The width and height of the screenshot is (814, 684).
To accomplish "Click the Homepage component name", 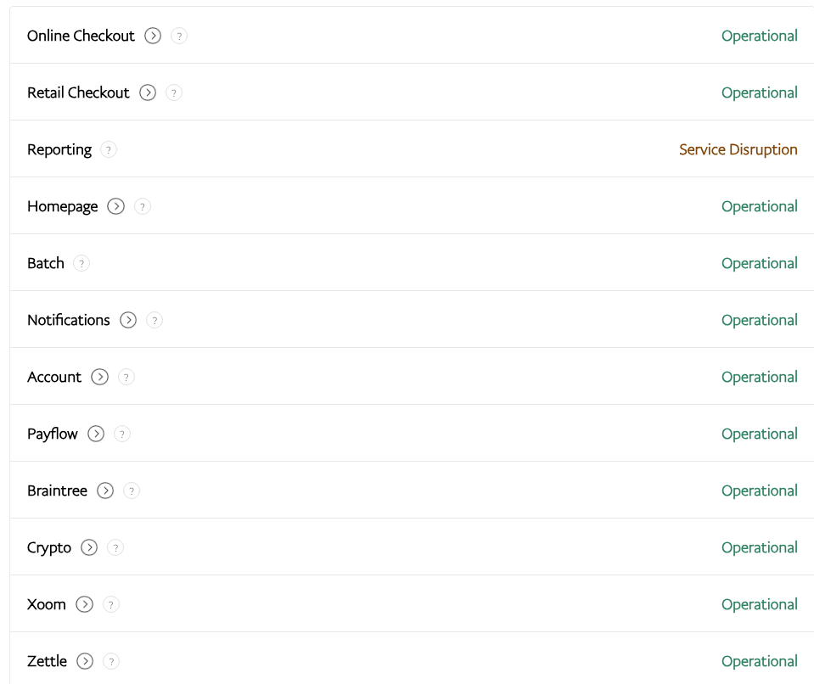I will (62, 207).
